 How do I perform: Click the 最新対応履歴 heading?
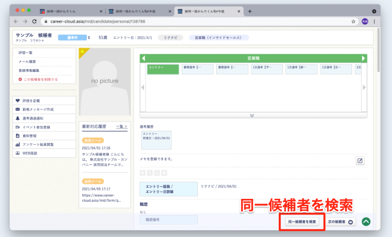(94, 126)
